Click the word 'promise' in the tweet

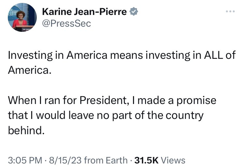click(x=197, y=101)
